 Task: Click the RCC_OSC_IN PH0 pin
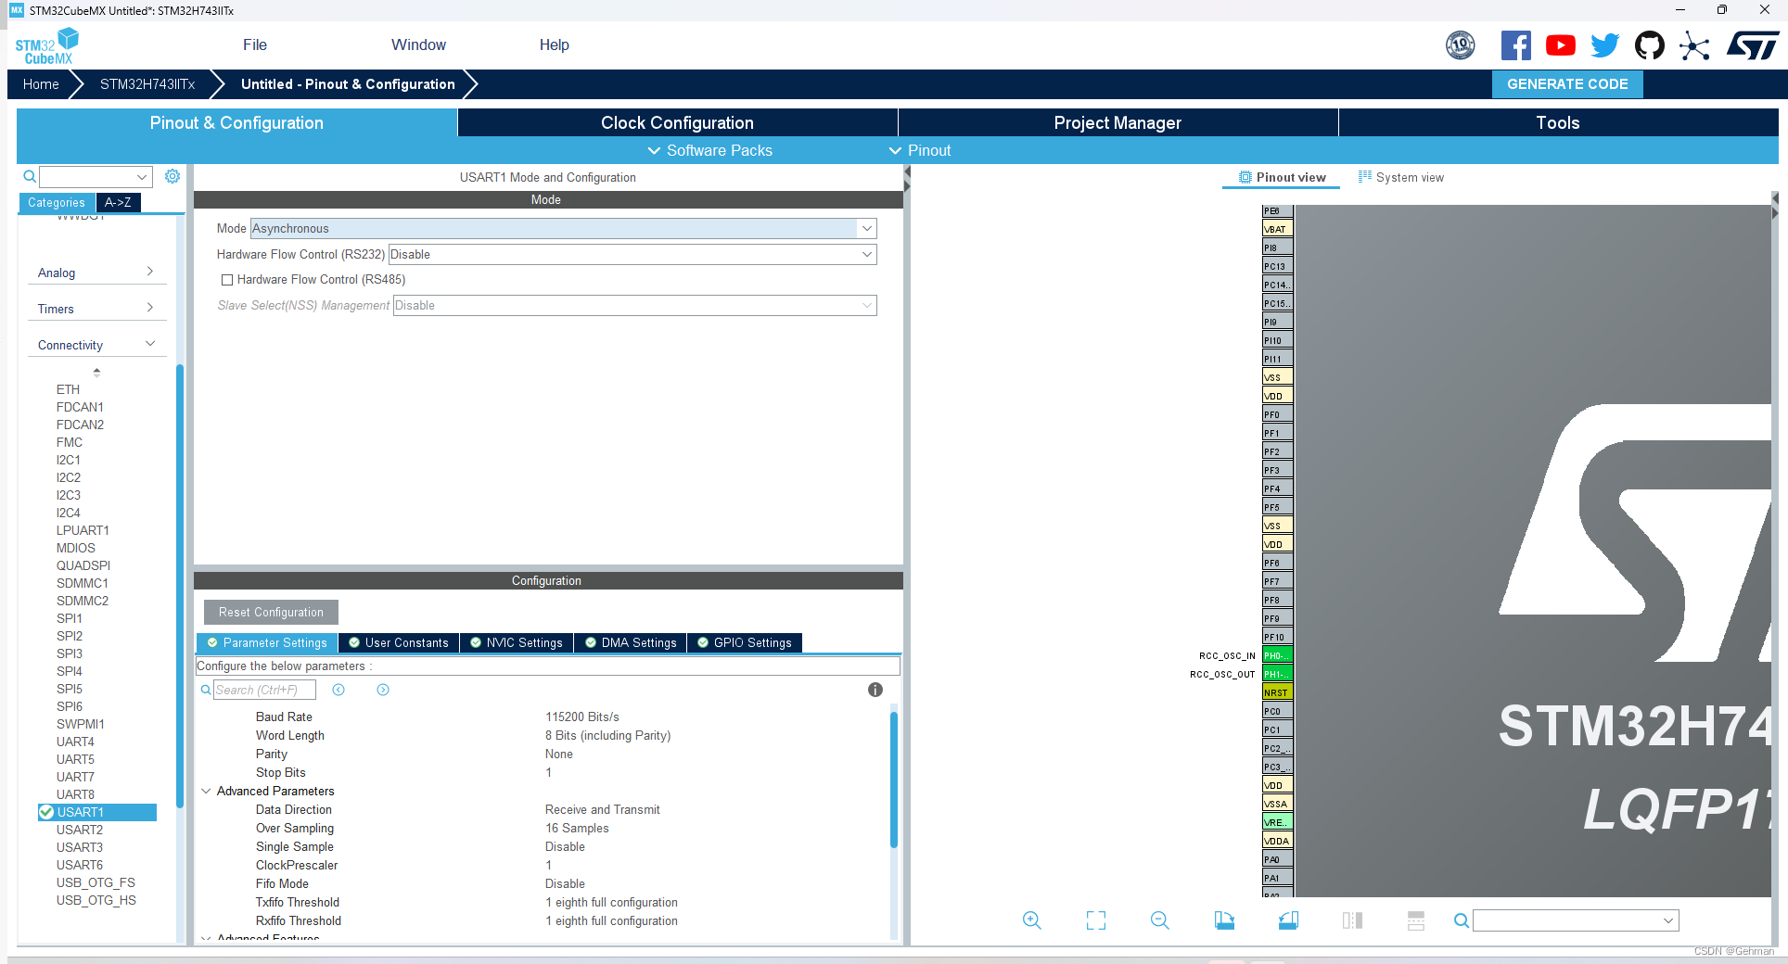[1277, 655]
